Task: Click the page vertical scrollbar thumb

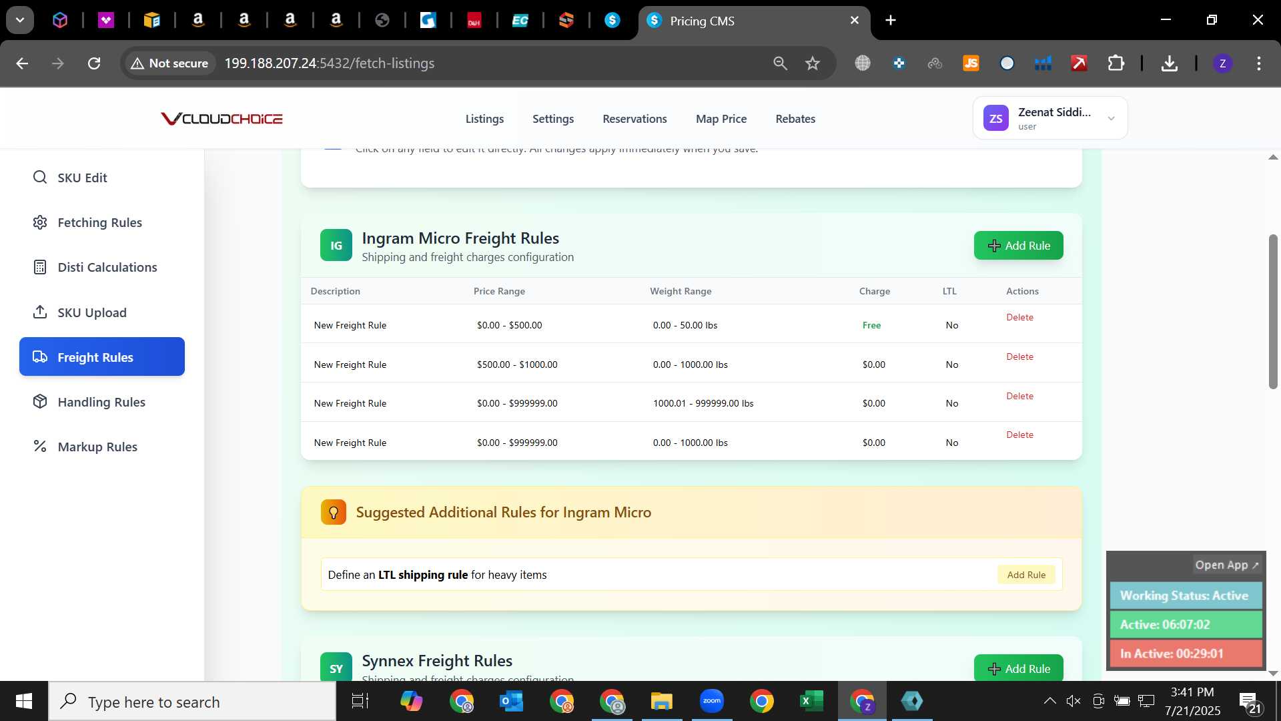Action: pyautogui.click(x=1273, y=312)
